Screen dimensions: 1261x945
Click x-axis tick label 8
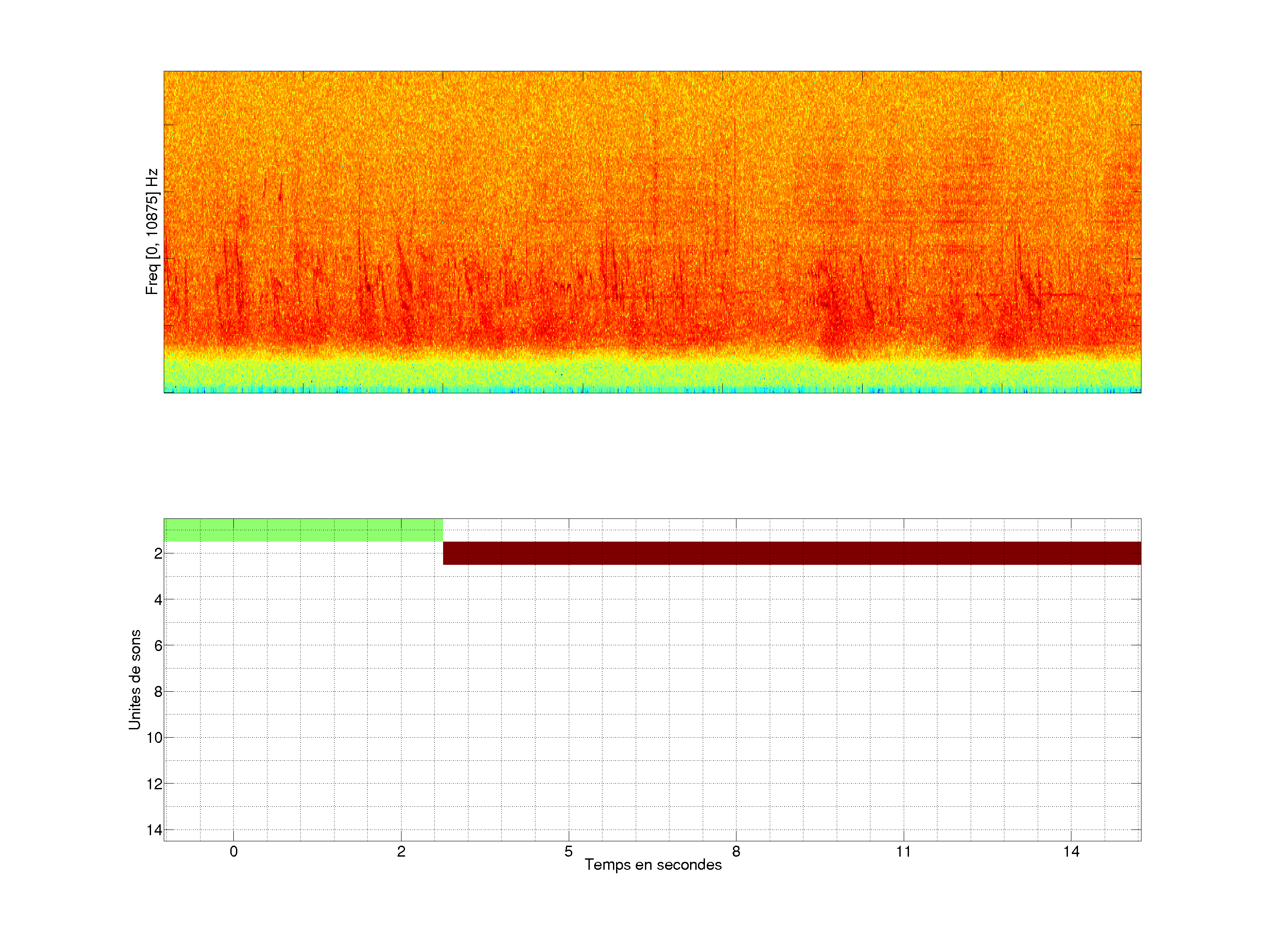tap(736, 851)
